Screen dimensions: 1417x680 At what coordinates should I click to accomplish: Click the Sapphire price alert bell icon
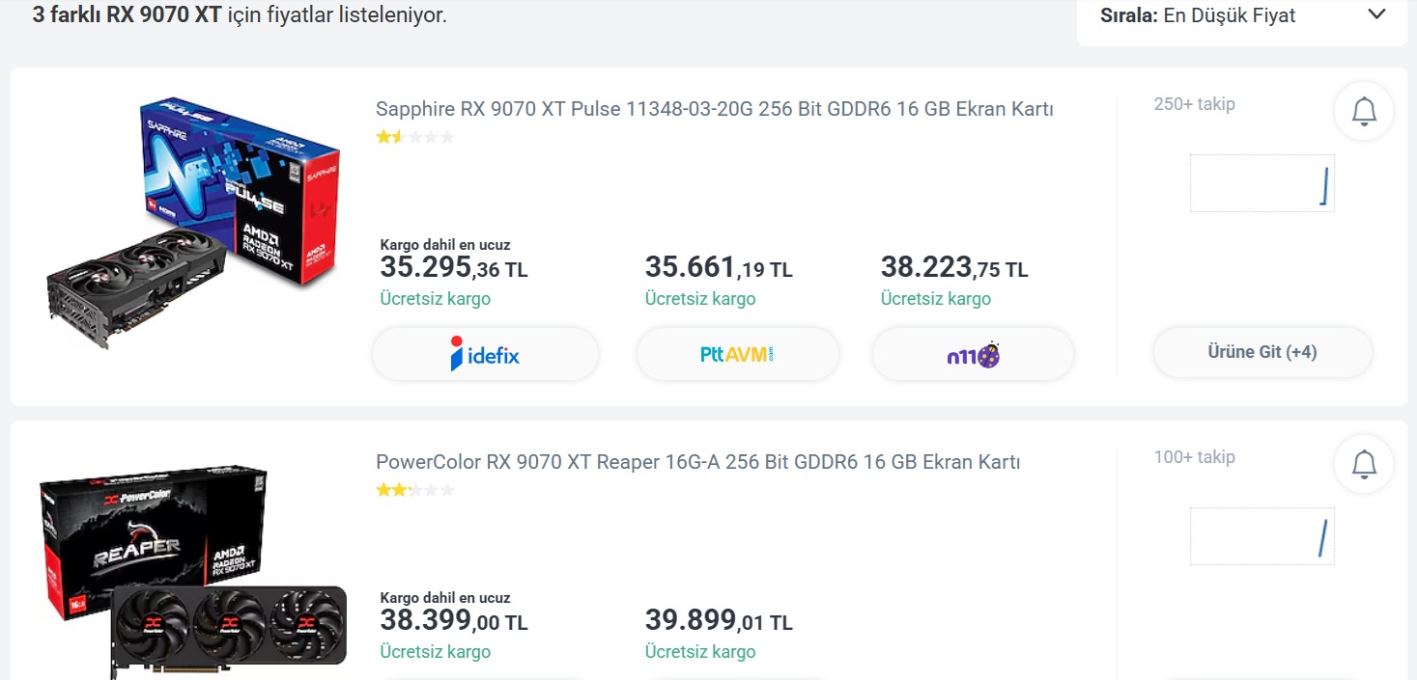pos(1364,112)
